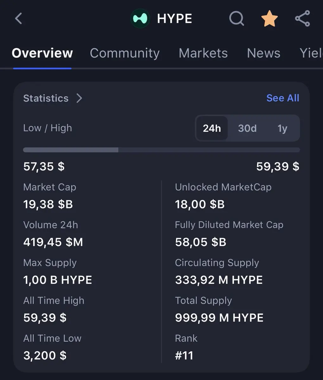The image size is (323, 380).
Task: Click the high price 59,39 $ under the bar
Action: click(278, 166)
